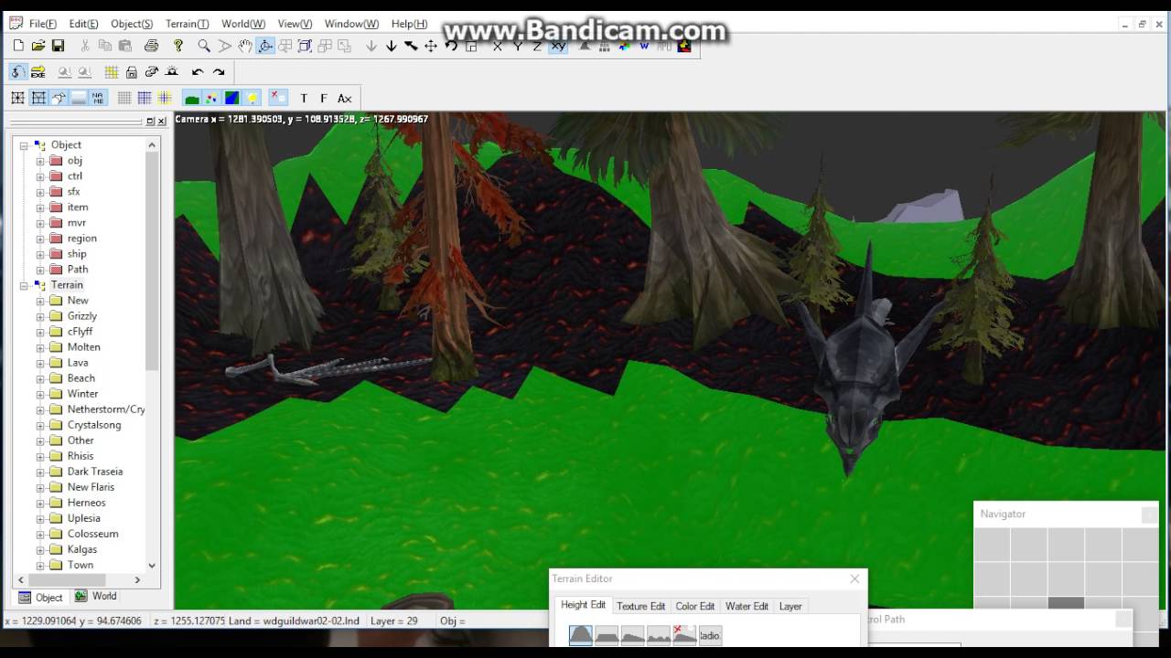The image size is (1171, 658).
Task: Expand the ctrl folder node
Action: click(40, 176)
